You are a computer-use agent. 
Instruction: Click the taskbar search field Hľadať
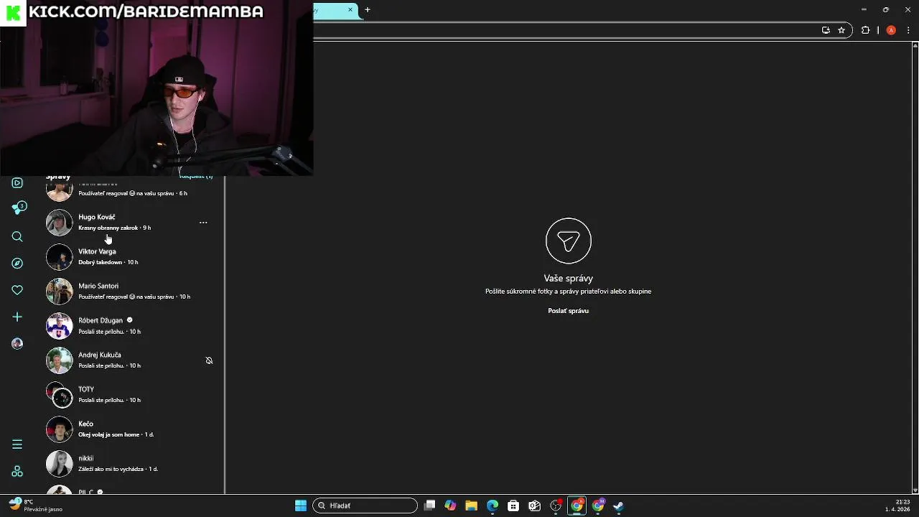365,506
